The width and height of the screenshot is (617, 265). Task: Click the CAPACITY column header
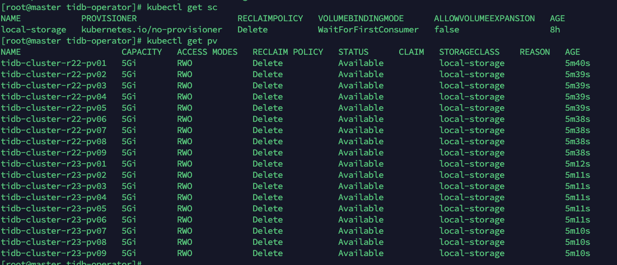(142, 52)
